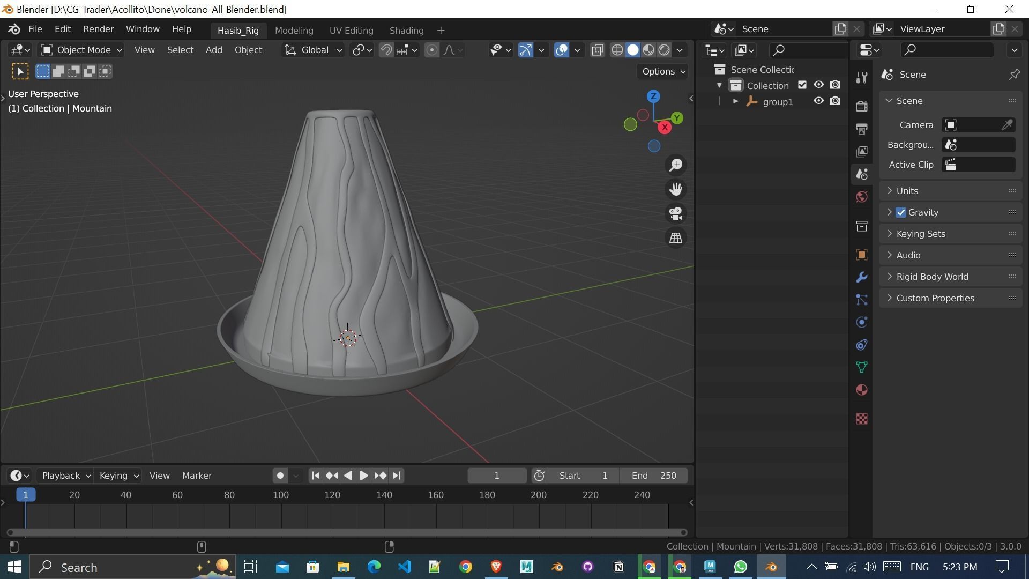Click the Blender logo menu icon

14,29
